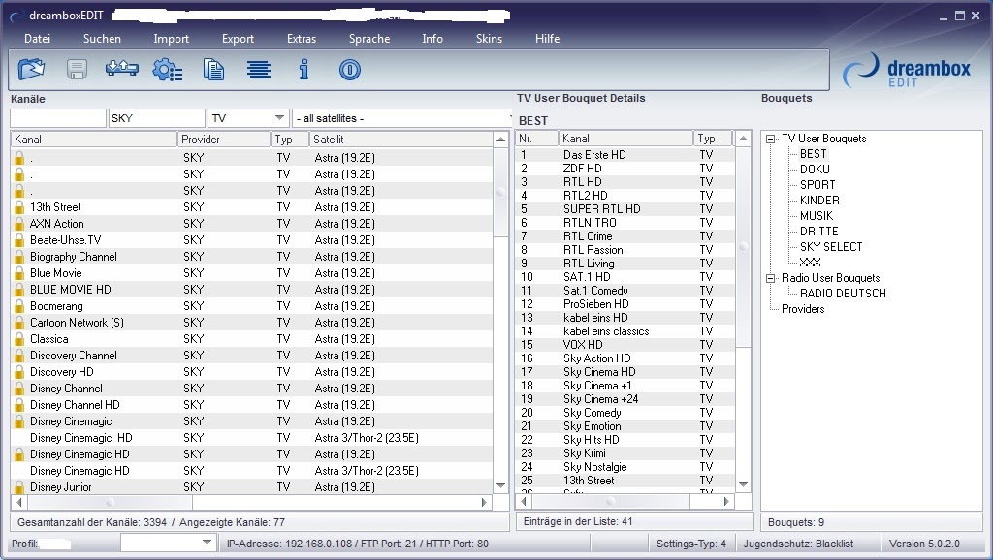Open the Suchen menu

point(102,39)
